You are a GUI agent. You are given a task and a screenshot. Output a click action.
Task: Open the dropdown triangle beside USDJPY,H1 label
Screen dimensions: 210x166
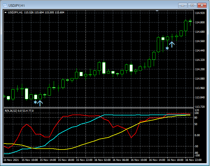click(5, 13)
